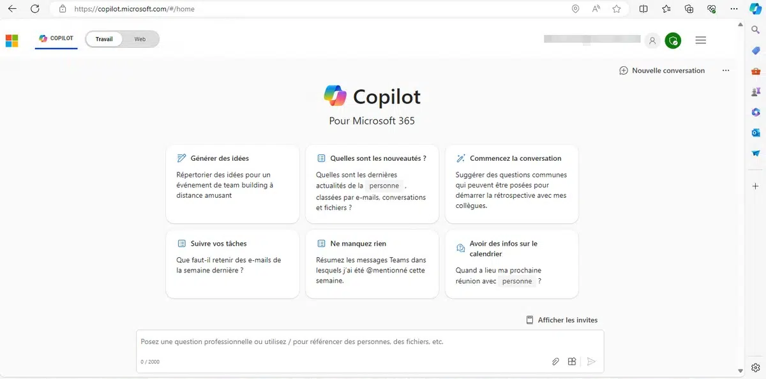Open the Outlook icon in the Edge sidebar
Viewport: 766px width, 379px height.
coord(756,133)
